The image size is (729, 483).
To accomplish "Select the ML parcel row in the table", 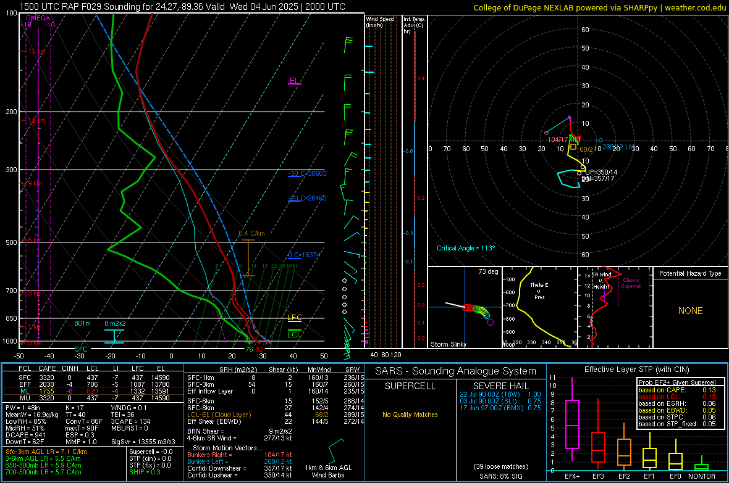I will 93,391.
